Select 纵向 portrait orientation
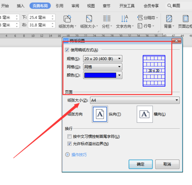This screenshot has height=185, width=192. click(100, 114)
